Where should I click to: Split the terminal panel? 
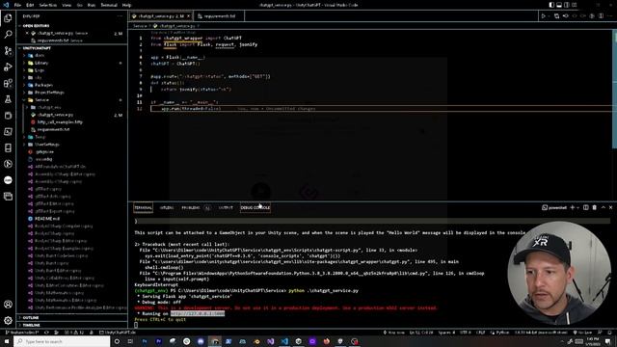(586, 207)
